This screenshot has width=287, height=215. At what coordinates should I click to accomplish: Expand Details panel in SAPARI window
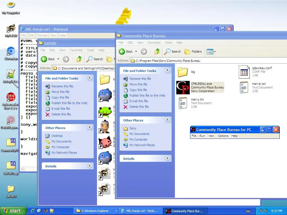pos(89,166)
